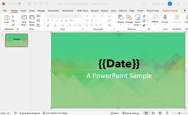Open Reading View from status bar

tap(160, 113)
